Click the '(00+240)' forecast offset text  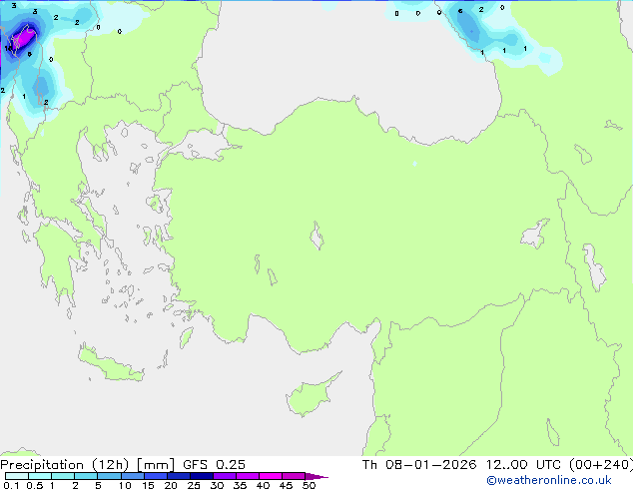point(601,465)
